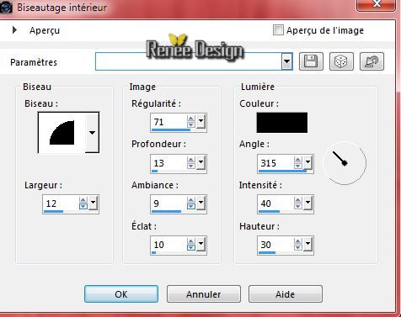Click Intensité spinner up arrow
This screenshot has height=317, width=401.
(x=298, y=200)
